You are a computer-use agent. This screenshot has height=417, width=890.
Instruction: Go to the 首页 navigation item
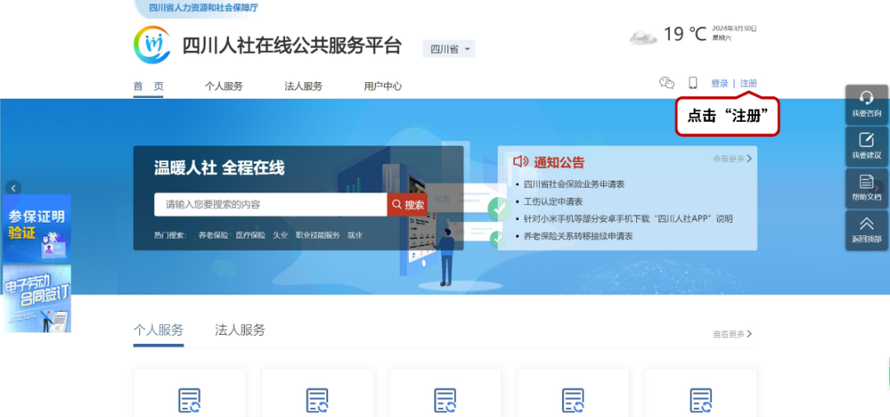click(148, 86)
